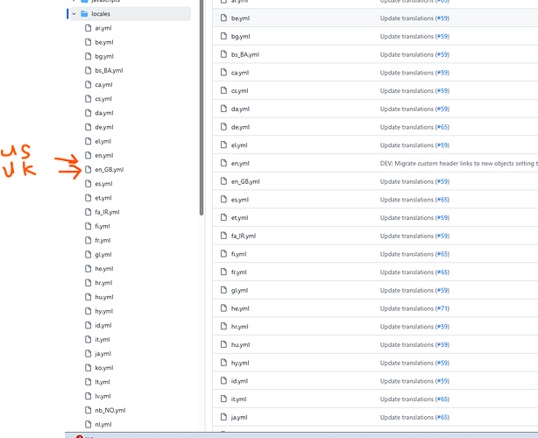Open bs_BA.yml in the file list
The width and height of the screenshot is (538, 438).
[245, 54]
